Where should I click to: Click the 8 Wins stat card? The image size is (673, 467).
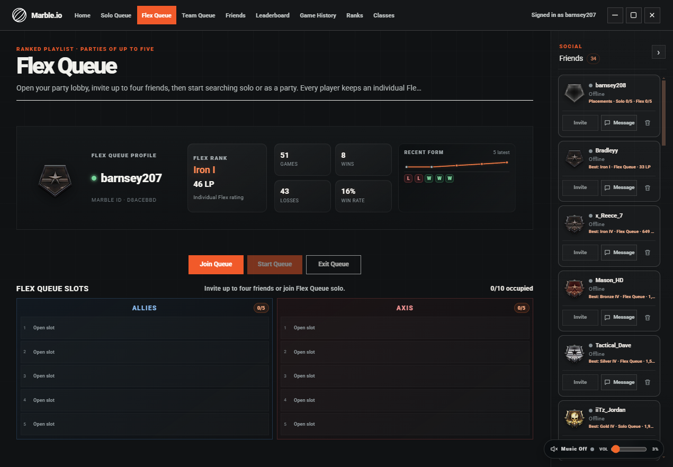363,160
